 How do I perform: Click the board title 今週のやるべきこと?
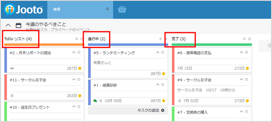(x=46, y=24)
